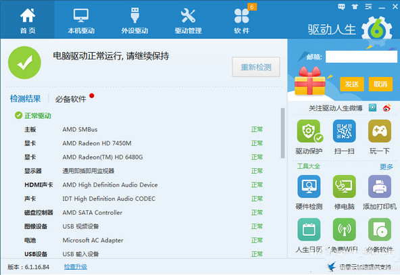Switch to 本机驱动 tab
Viewport: 400px width, 275px height.
coord(81,20)
